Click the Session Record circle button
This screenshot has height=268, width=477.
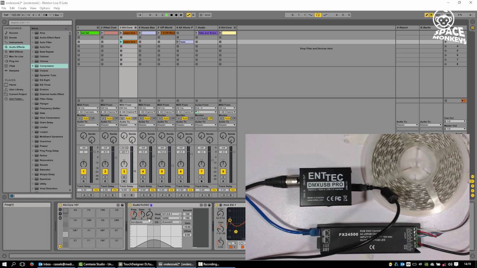click(201, 15)
